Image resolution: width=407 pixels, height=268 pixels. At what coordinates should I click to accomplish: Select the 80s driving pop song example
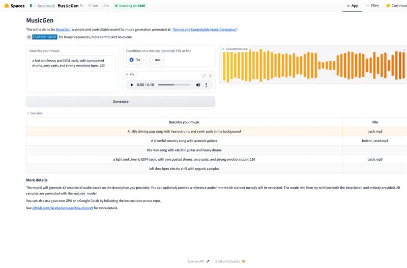(184, 132)
